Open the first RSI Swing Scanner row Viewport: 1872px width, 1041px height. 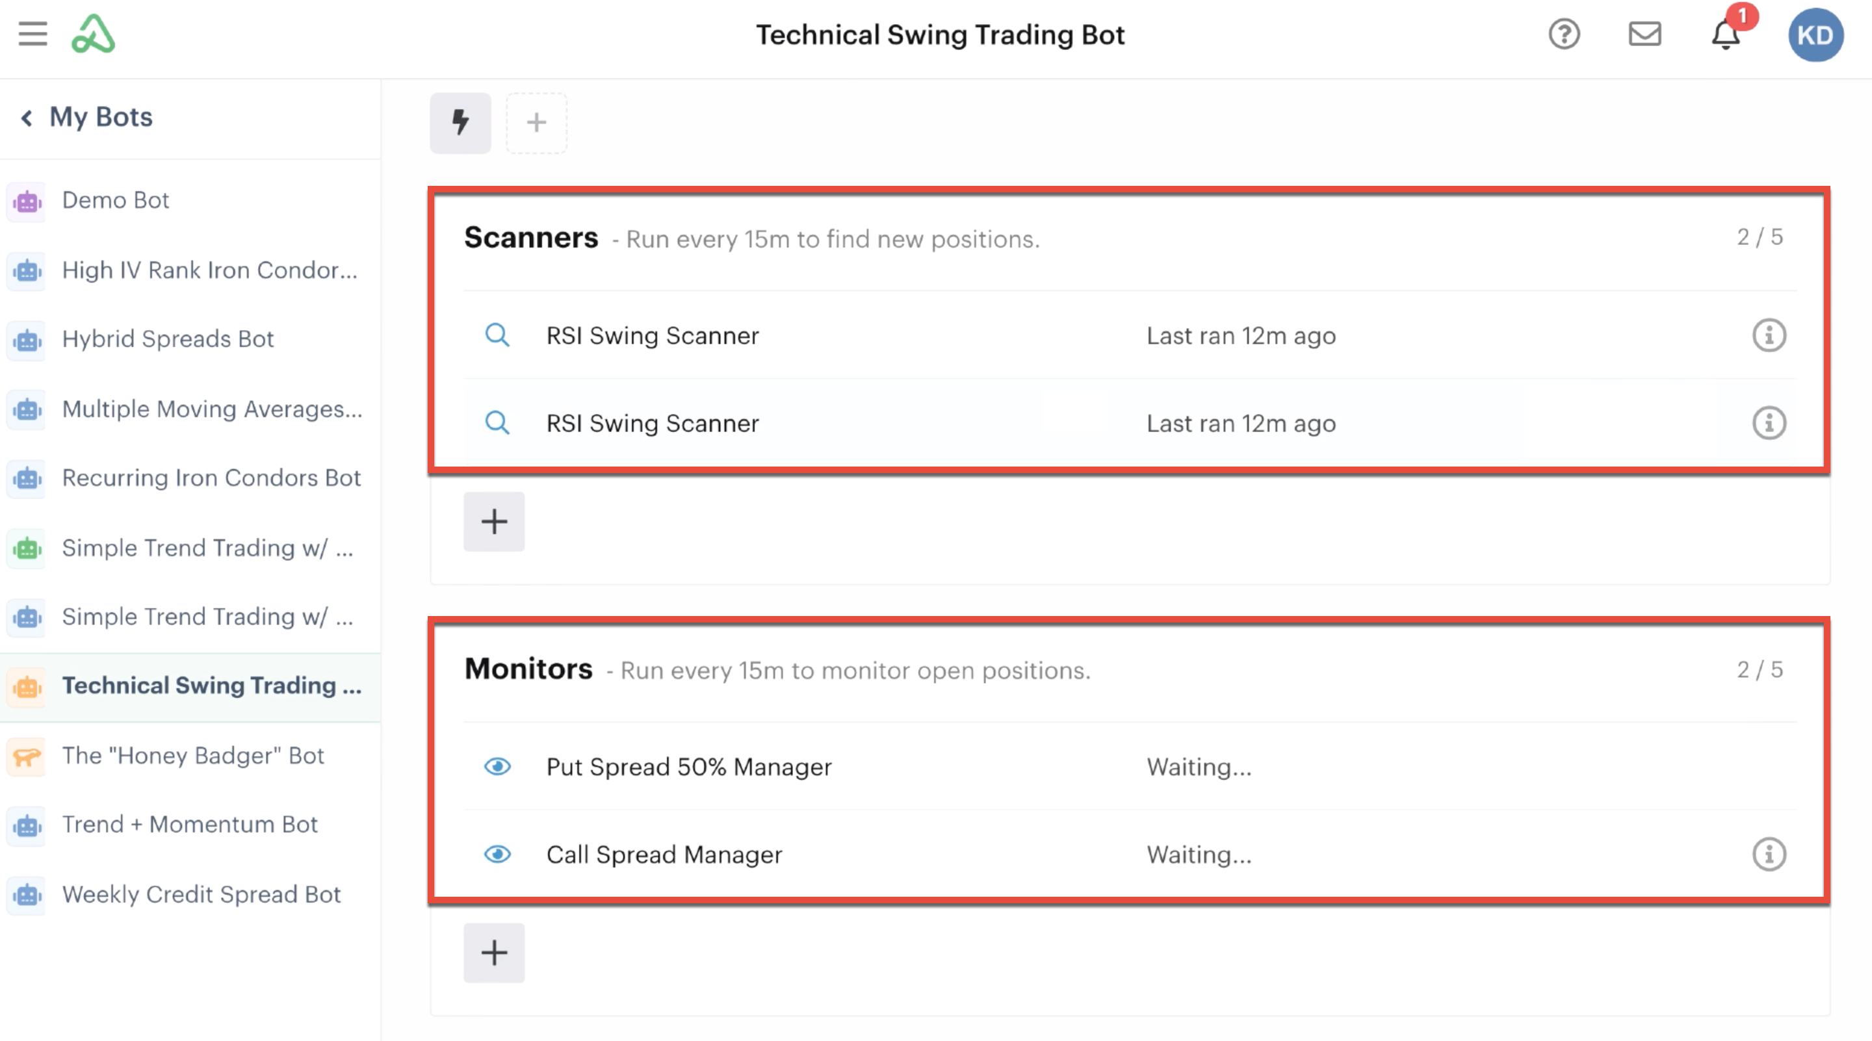click(1130, 335)
